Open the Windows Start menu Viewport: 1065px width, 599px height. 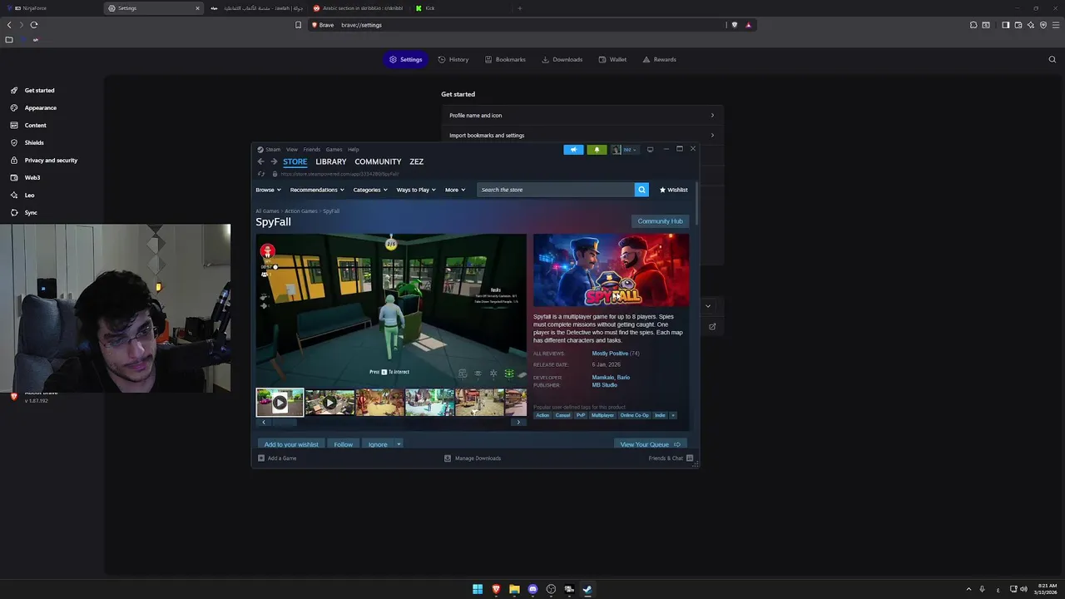[x=478, y=589]
